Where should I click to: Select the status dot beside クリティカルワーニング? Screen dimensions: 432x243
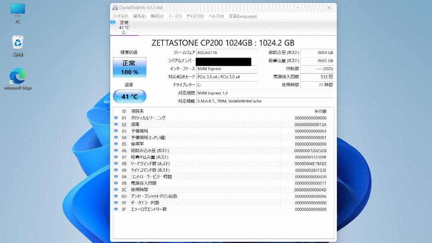116,118
